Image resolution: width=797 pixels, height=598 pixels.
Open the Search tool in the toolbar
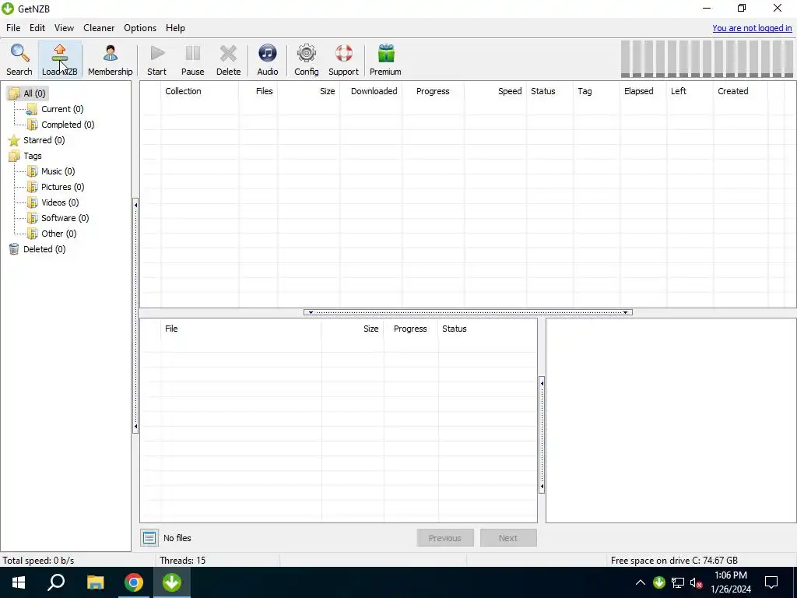19,60
